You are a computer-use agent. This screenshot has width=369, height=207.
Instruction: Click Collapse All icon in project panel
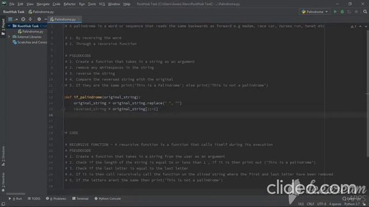click(31, 19)
